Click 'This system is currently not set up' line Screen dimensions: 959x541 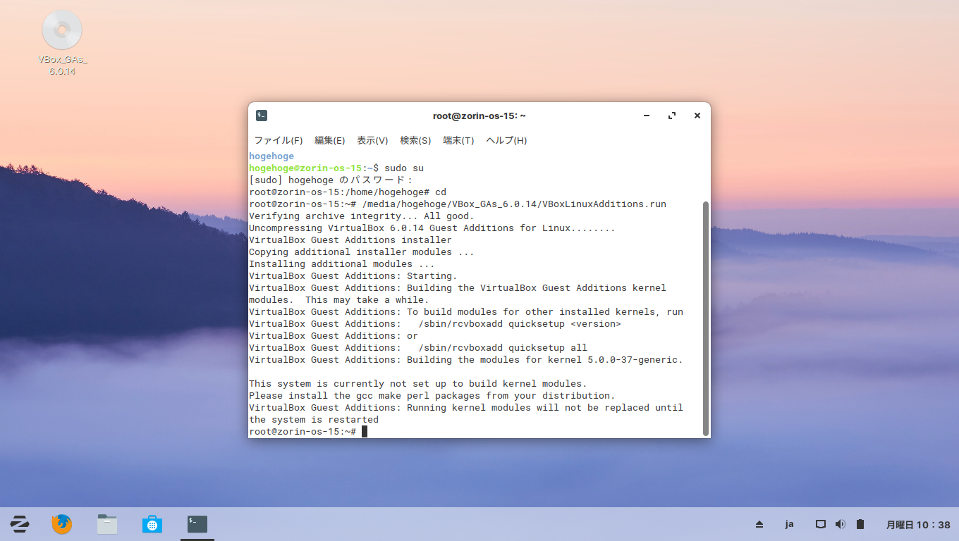(x=418, y=383)
